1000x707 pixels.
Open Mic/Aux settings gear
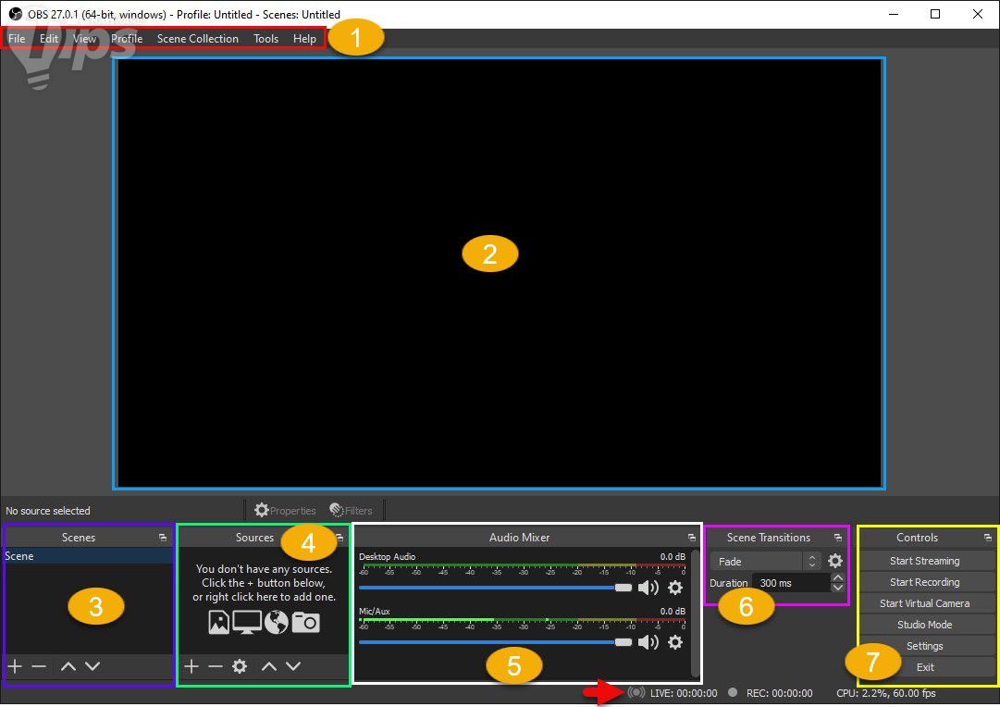(x=675, y=642)
